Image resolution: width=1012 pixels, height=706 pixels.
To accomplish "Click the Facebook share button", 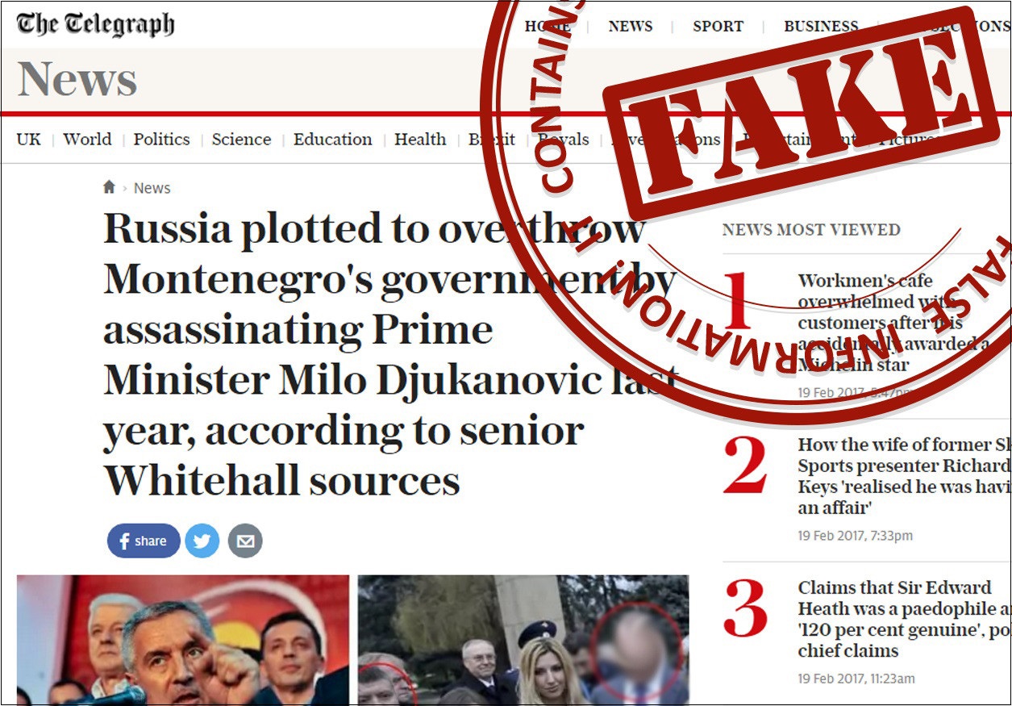I will tap(144, 541).
